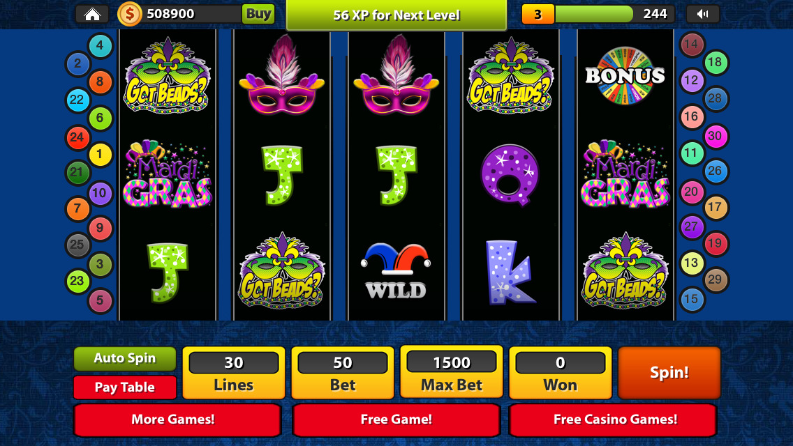The height and width of the screenshot is (446, 793).
Task: Start a Free Game!
Action: [396, 420]
